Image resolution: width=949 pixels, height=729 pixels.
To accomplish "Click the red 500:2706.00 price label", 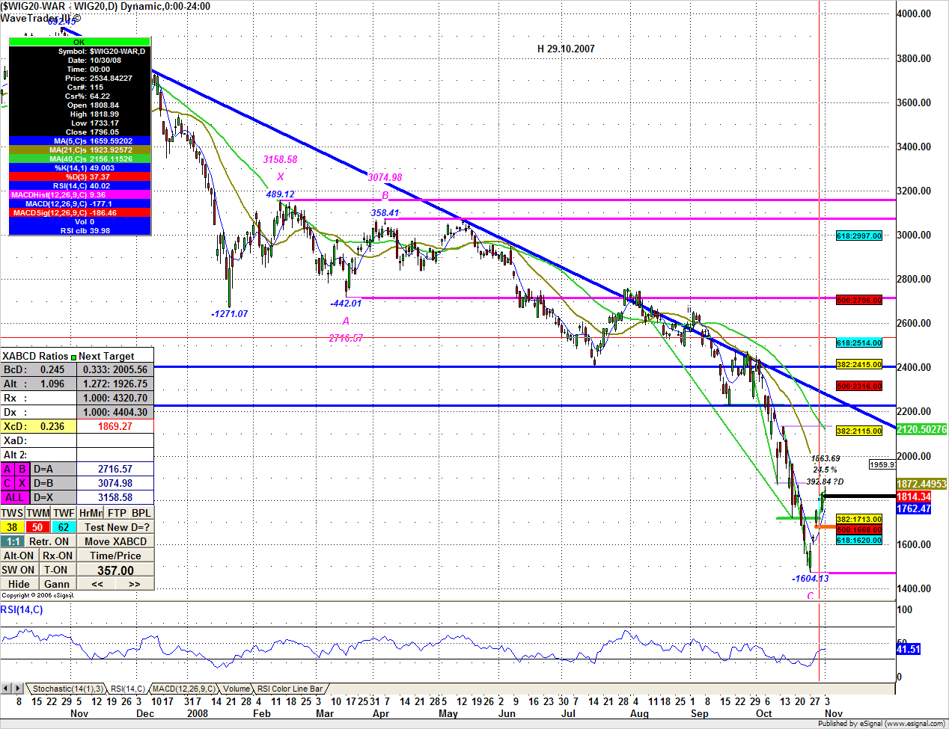I will tap(859, 300).
